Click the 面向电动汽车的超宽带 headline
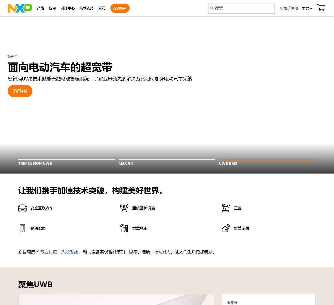The image size is (334, 305). tap(60, 67)
